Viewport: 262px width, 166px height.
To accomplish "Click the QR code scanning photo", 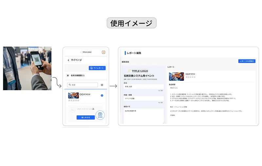I will [27, 68].
